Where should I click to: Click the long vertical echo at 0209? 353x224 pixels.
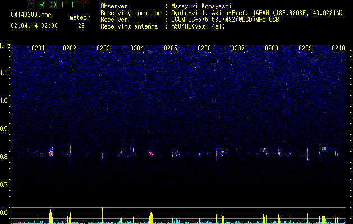pos(308,151)
